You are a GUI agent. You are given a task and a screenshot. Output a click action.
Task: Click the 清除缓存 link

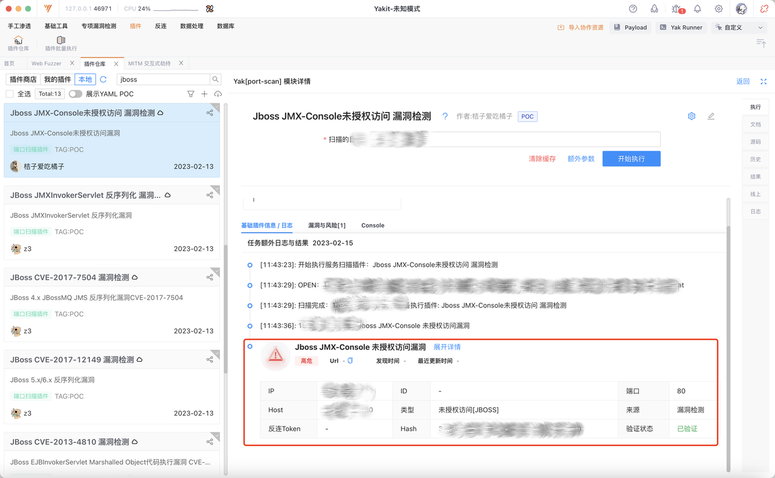[542, 159]
